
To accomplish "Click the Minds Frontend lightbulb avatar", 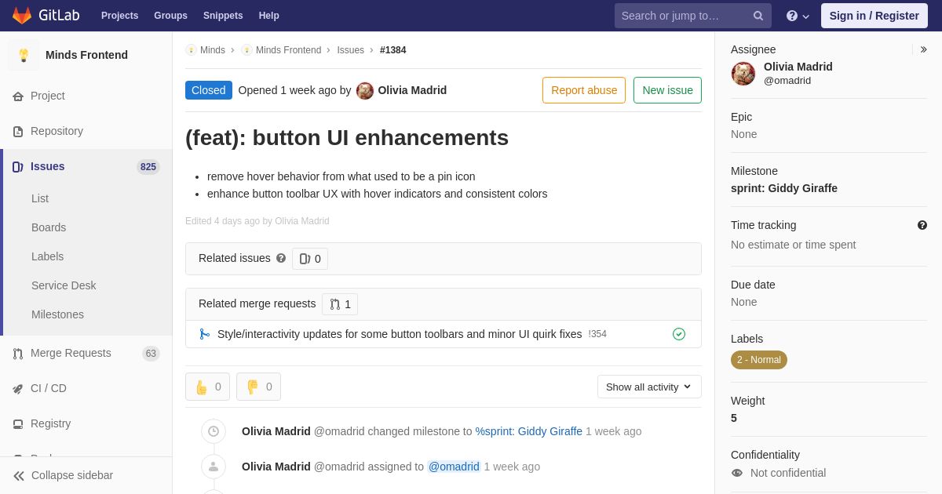I will pyautogui.click(x=24, y=55).
